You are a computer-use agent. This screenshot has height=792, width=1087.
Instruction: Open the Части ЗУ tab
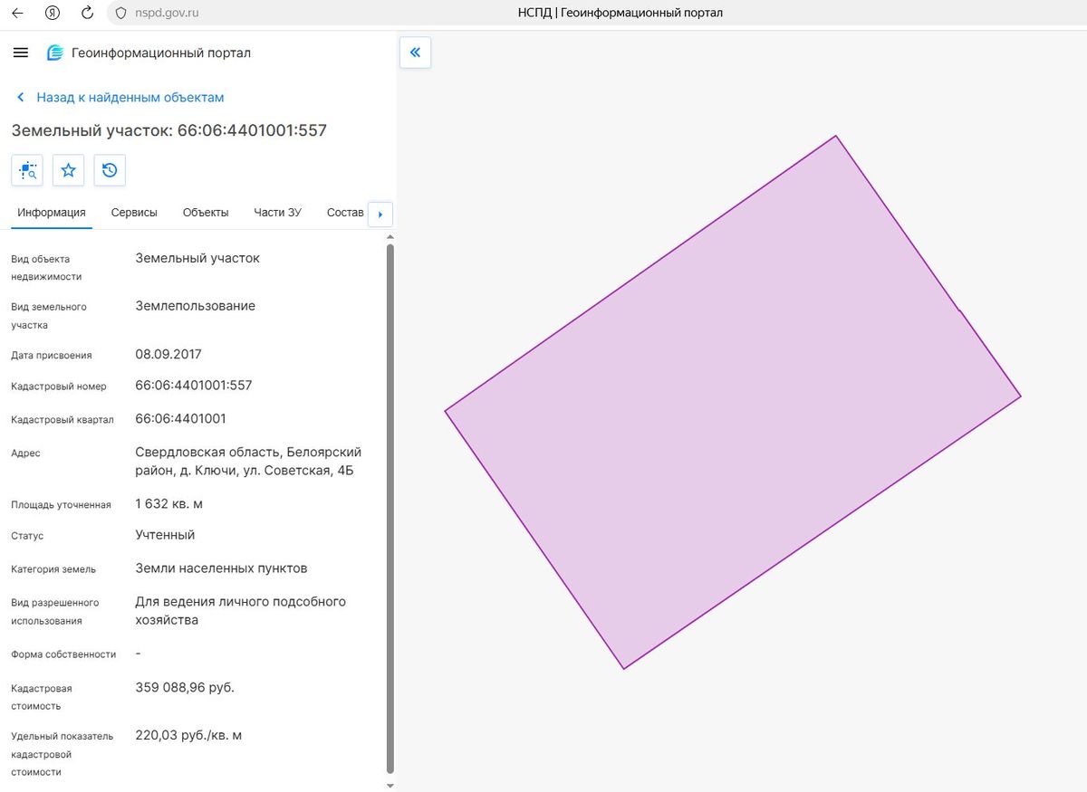click(x=278, y=213)
